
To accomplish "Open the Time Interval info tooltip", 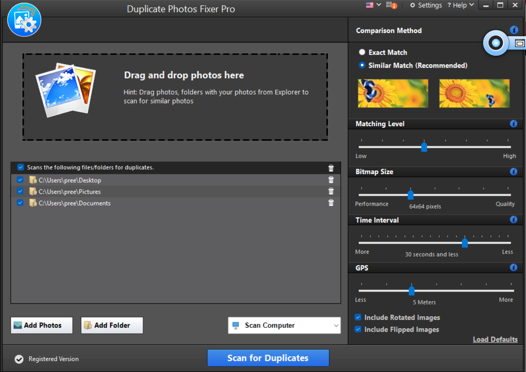I will tap(513, 220).
